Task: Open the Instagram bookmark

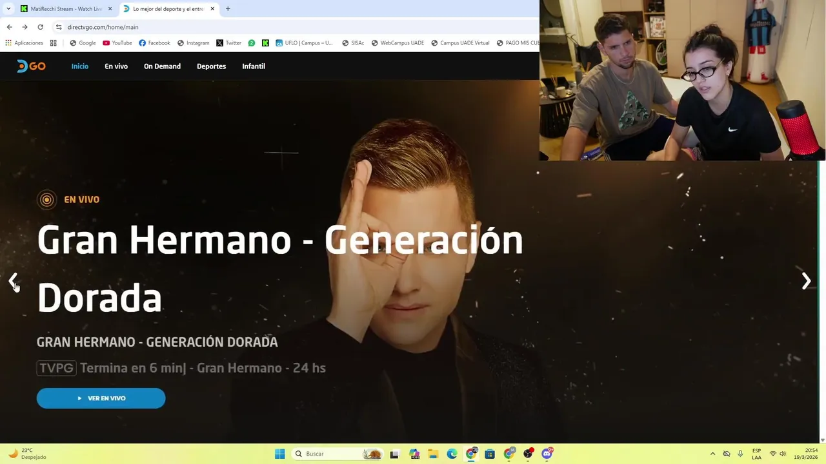Action: (193, 43)
